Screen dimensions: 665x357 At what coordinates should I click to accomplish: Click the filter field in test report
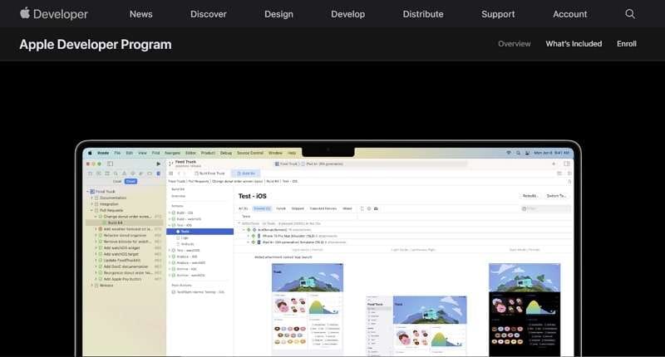click(x=546, y=208)
